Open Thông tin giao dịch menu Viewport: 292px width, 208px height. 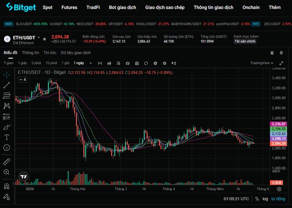pos(213,7)
